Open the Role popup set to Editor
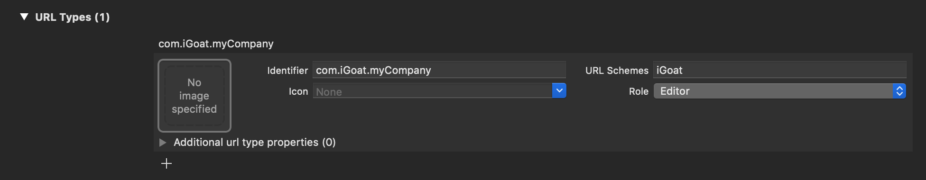 pyautogui.click(x=780, y=91)
